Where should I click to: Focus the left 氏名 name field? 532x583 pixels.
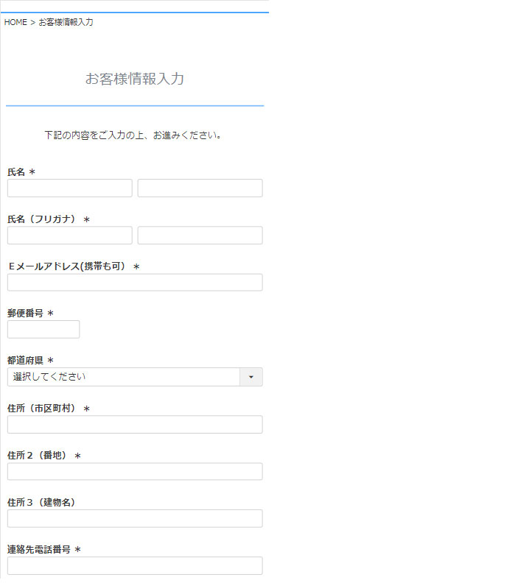click(70, 188)
